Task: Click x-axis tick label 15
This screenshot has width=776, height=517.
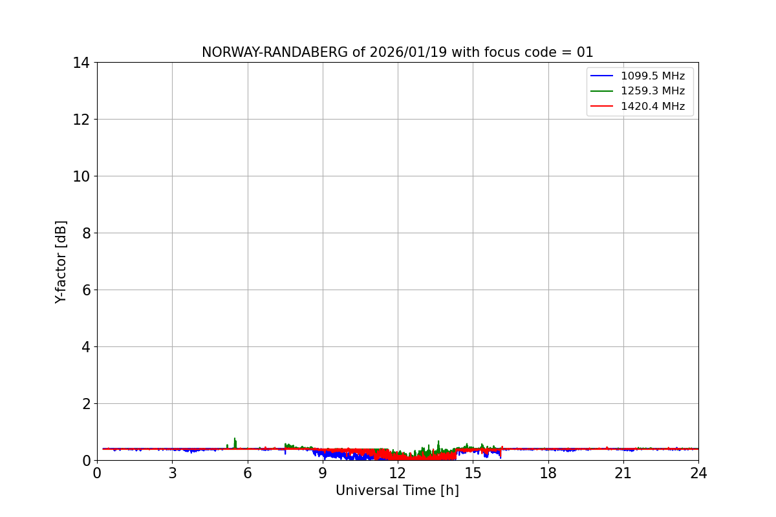Action: pyautogui.click(x=473, y=472)
